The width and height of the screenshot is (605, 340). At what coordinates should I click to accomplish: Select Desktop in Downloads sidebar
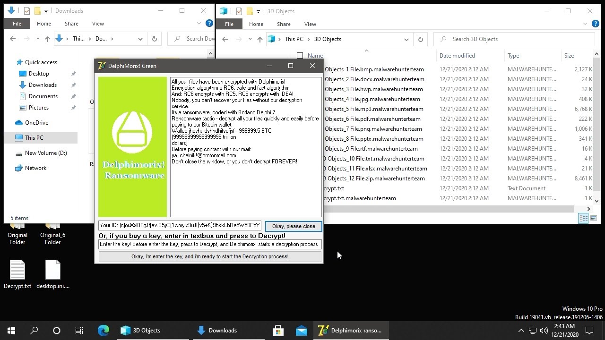[39, 74]
